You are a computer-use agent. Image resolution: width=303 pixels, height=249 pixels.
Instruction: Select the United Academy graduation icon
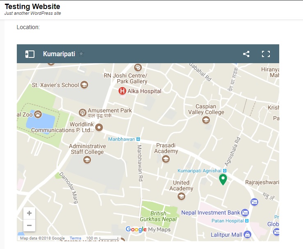pyautogui.click(x=181, y=196)
